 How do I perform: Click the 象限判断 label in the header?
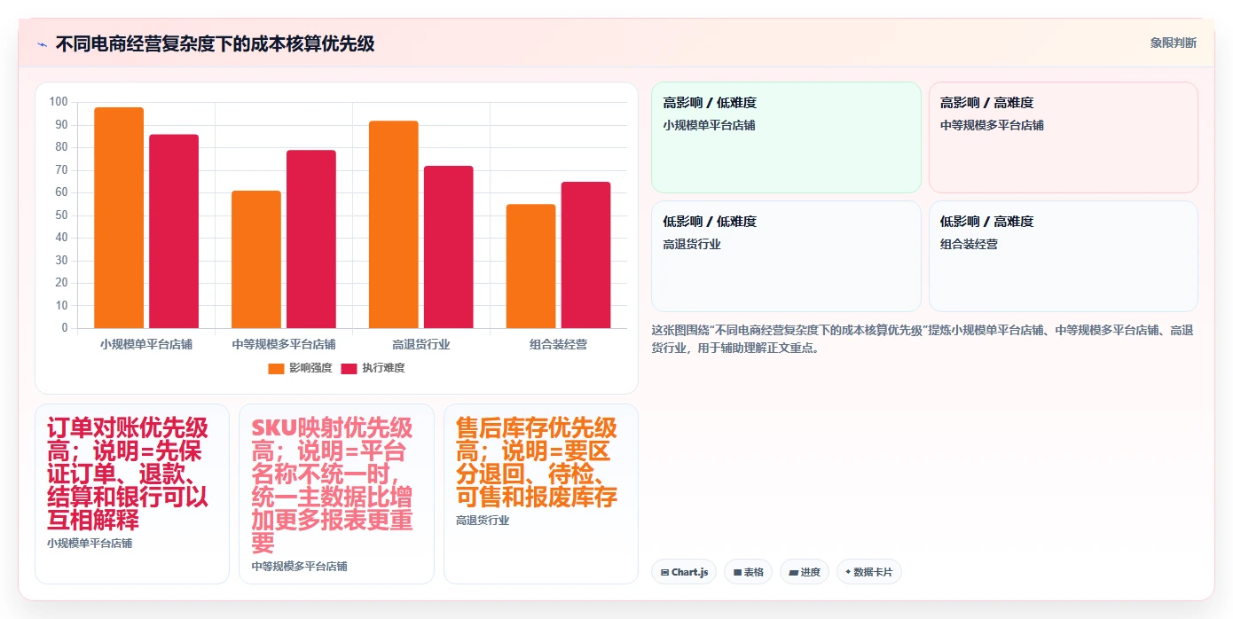(x=1173, y=43)
